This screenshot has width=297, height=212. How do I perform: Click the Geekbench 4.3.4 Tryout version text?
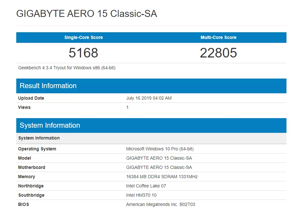tap(67, 68)
